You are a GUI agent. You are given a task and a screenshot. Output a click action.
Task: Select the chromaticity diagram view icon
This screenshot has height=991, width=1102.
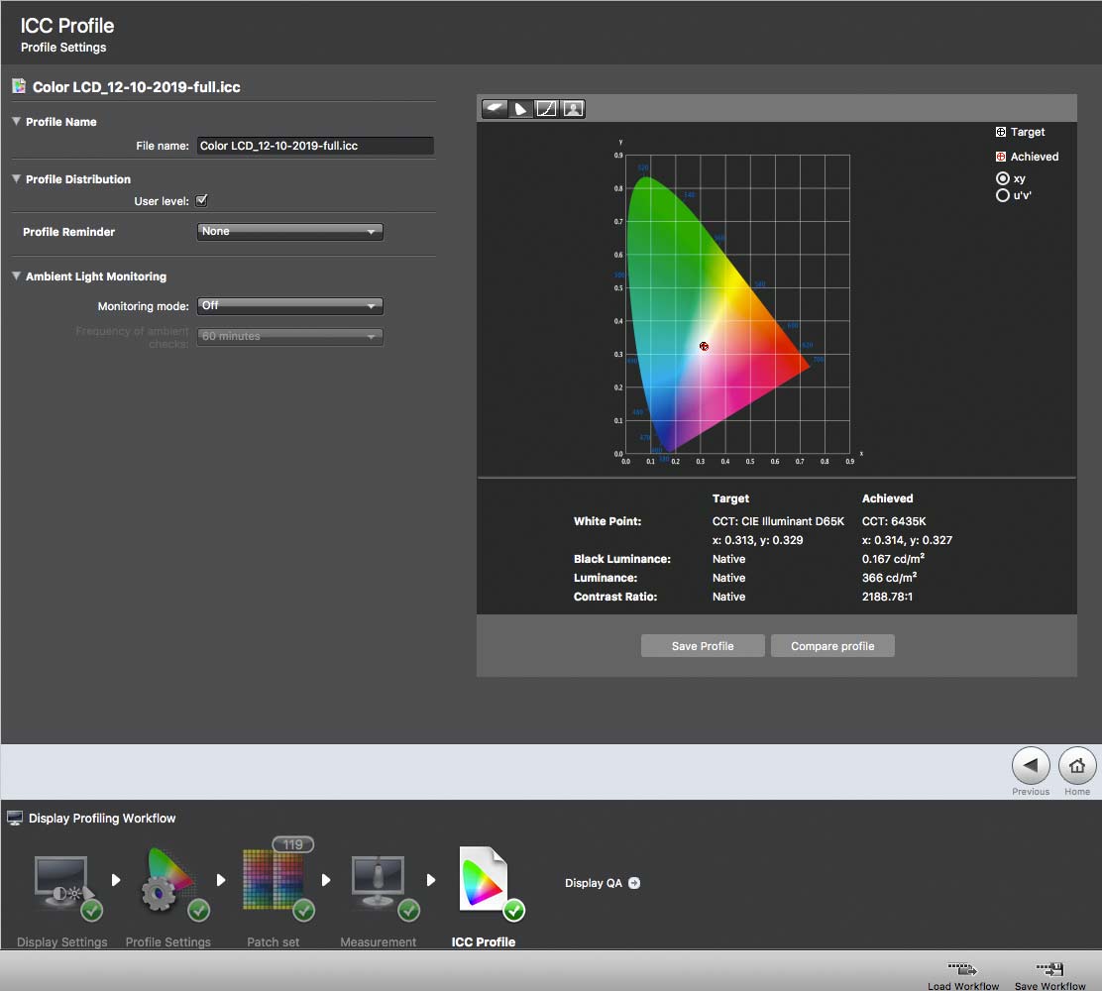[x=521, y=109]
